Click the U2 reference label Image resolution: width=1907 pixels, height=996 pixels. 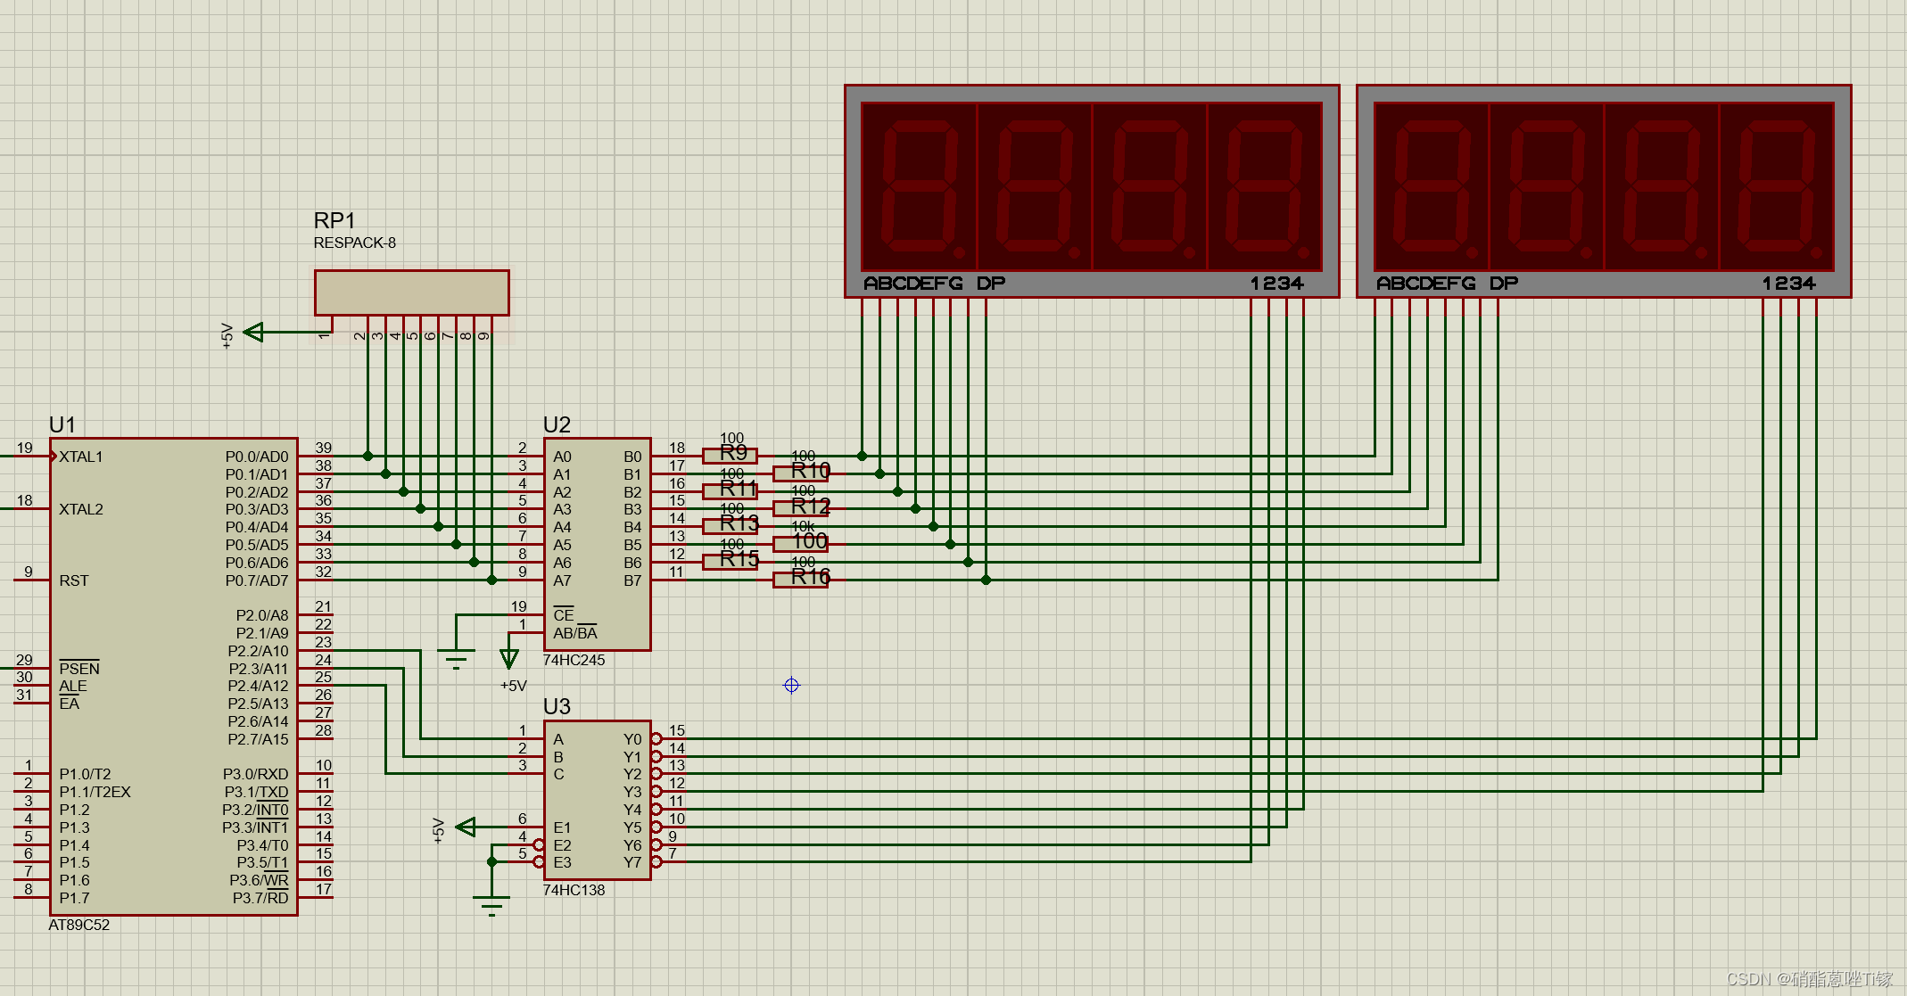click(x=557, y=424)
